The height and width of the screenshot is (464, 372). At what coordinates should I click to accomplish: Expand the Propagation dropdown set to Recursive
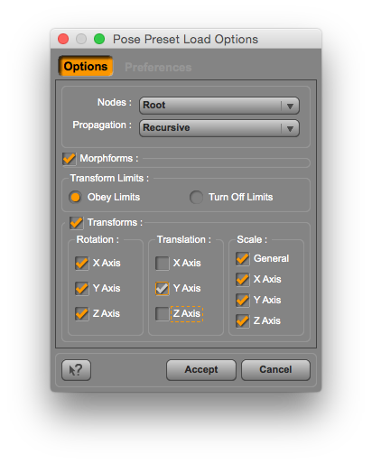[219, 128]
